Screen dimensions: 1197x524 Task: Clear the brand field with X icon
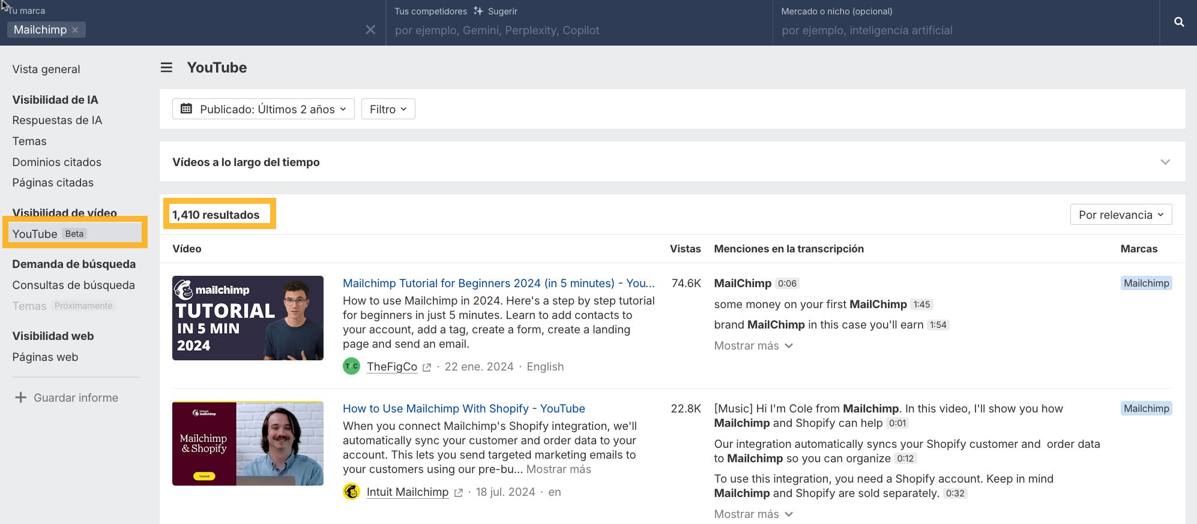click(370, 30)
